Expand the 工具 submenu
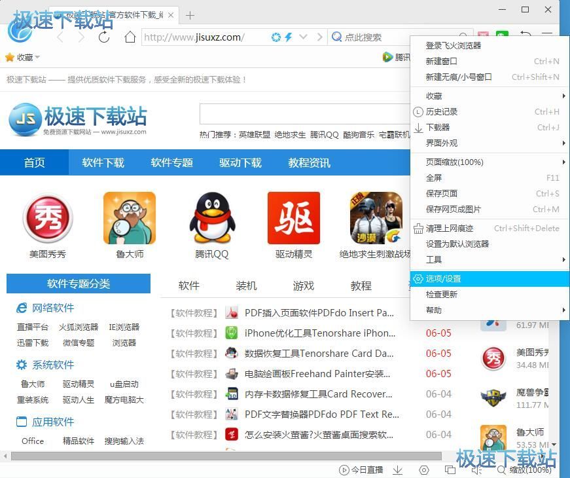The height and width of the screenshot is (478, 570). 490,260
